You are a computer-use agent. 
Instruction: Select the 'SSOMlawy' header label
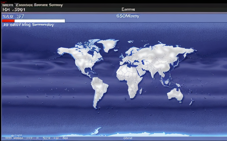[x=128, y=16]
